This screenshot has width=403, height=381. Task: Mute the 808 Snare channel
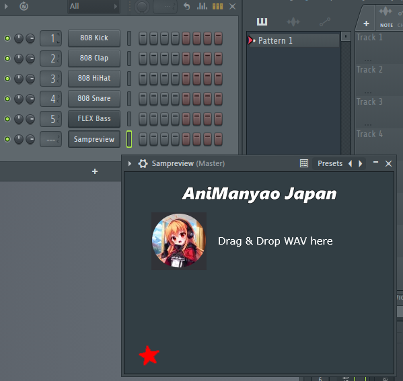pyautogui.click(x=7, y=99)
